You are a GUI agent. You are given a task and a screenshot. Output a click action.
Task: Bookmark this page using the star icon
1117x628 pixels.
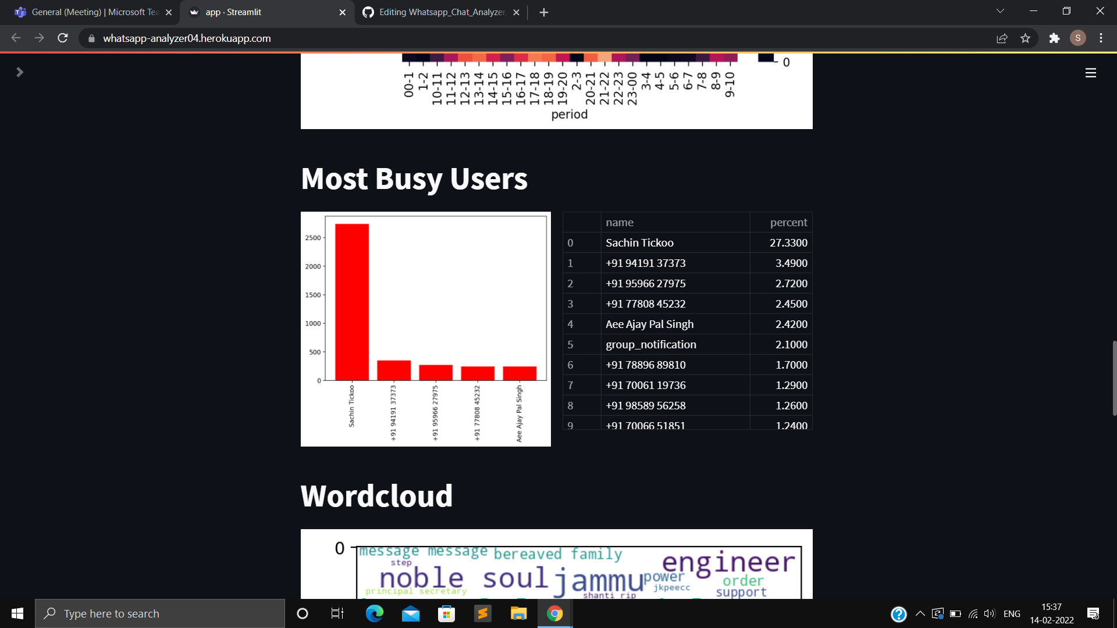point(1026,38)
